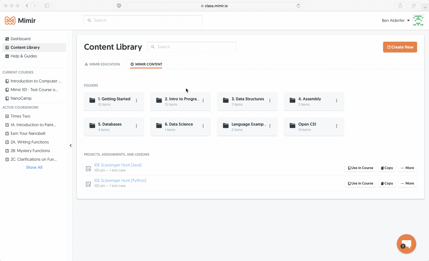Copy IDE Scavenger Hunt [Python]
Screen dimensions: 429x261
(x=387, y=183)
